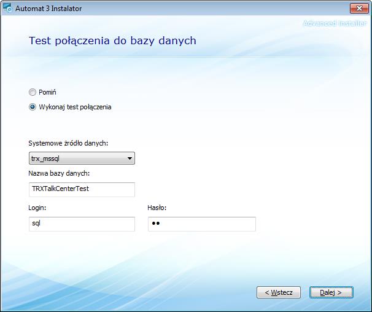The image size is (372, 312).
Task: Click the Login input field
Action: [82, 224]
